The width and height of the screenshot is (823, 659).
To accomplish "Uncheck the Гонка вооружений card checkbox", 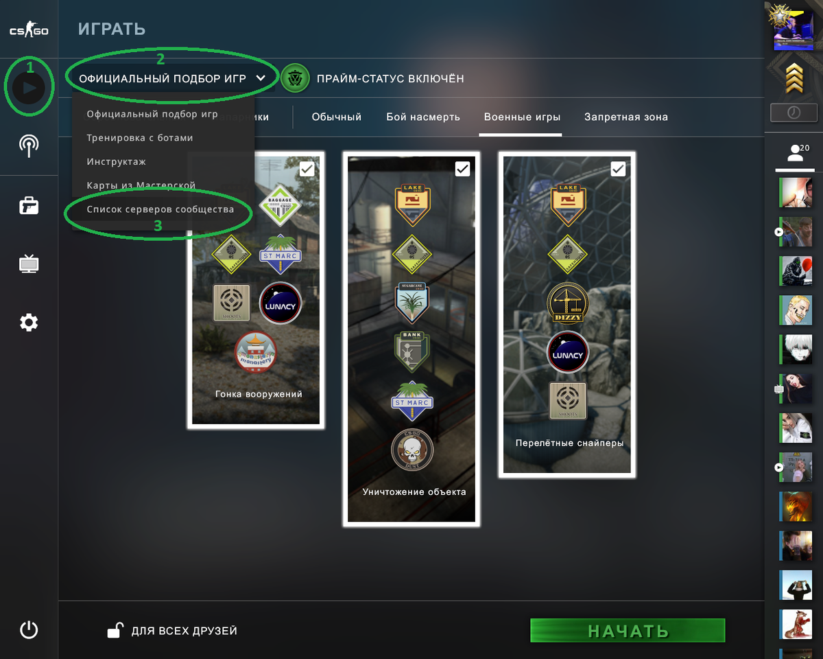I will click(x=307, y=169).
